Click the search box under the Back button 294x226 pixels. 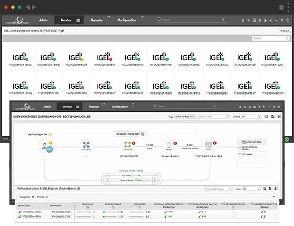270,39
